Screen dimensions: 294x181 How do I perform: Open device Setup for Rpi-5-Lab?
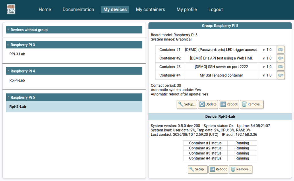click(198, 170)
